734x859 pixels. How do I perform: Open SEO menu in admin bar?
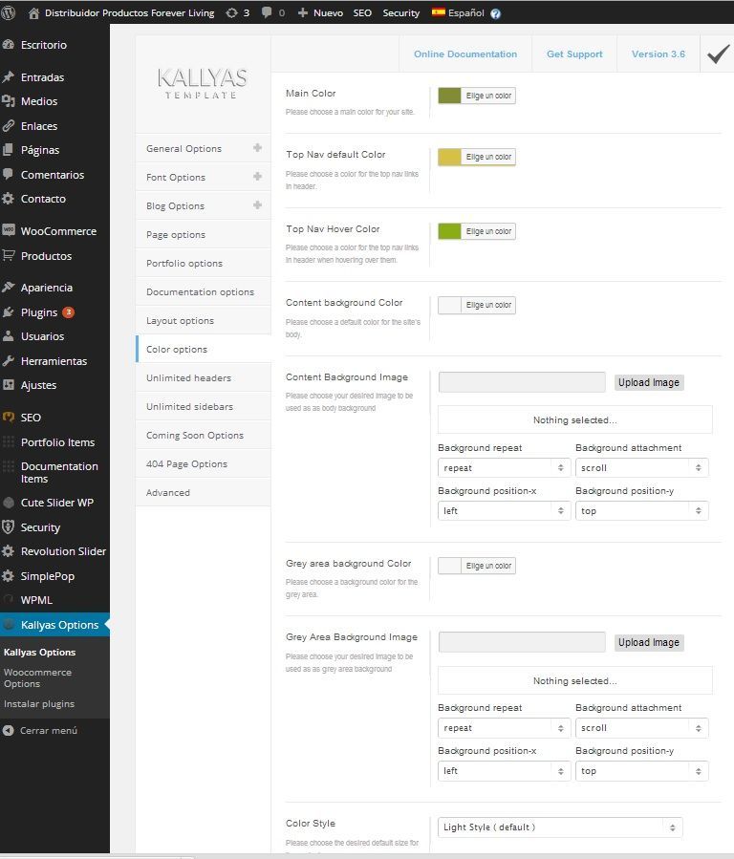tap(362, 12)
